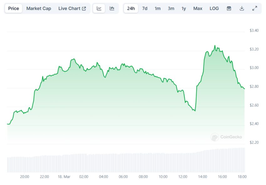The height and width of the screenshot is (185, 266).
Task: Select the 7d time range
Action: tap(145, 8)
